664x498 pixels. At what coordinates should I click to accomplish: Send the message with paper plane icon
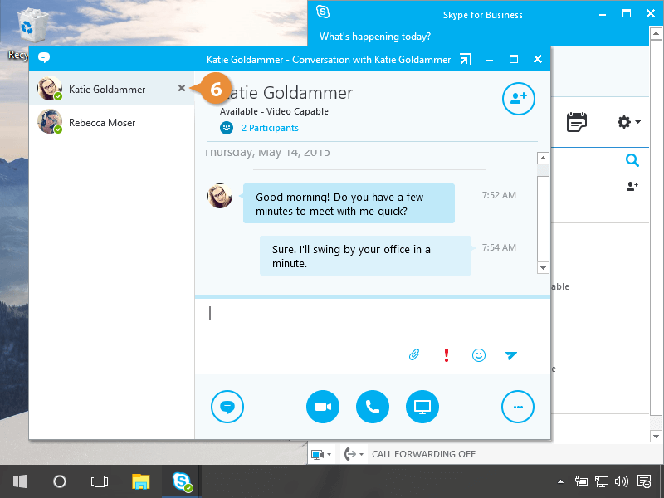coord(511,355)
